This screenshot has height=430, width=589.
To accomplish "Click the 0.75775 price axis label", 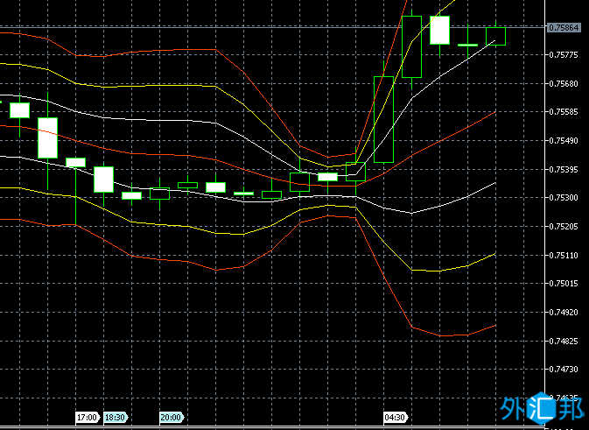I will [564, 55].
